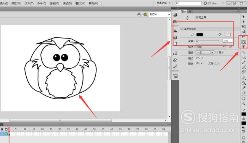
Task: Open the 基本功能 workspace dropdown
Action: [164, 3]
